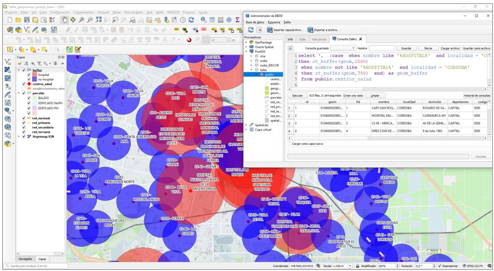Toggle visibility of the buffer layer
This screenshot has height=271, width=494.
(x=24, y=70)
